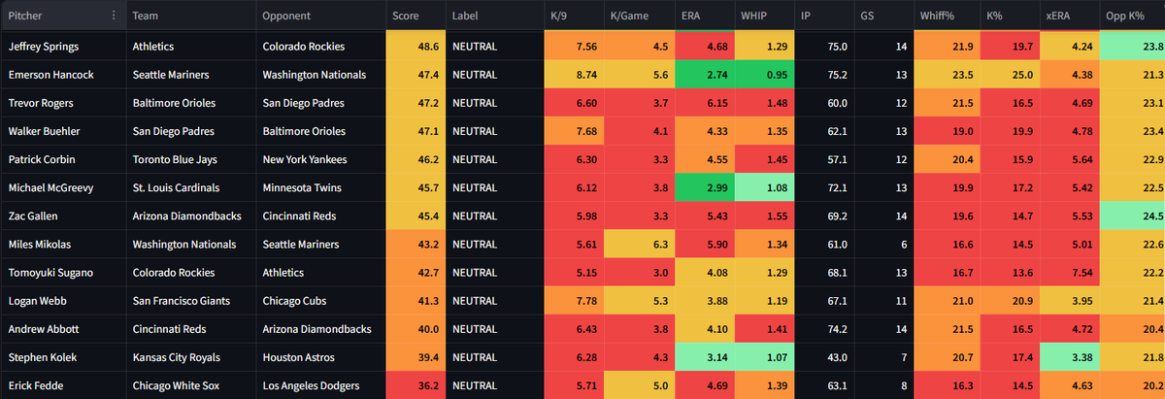The width and height of the screenshot is (1165, 399).
Task: Click the 25.0 K% cell for Hancock
Action: (1011, 74)
